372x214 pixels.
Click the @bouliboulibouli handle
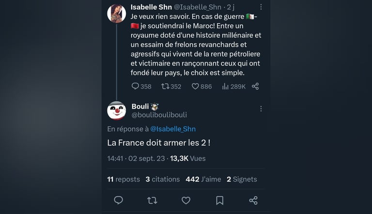click(159, 115)
